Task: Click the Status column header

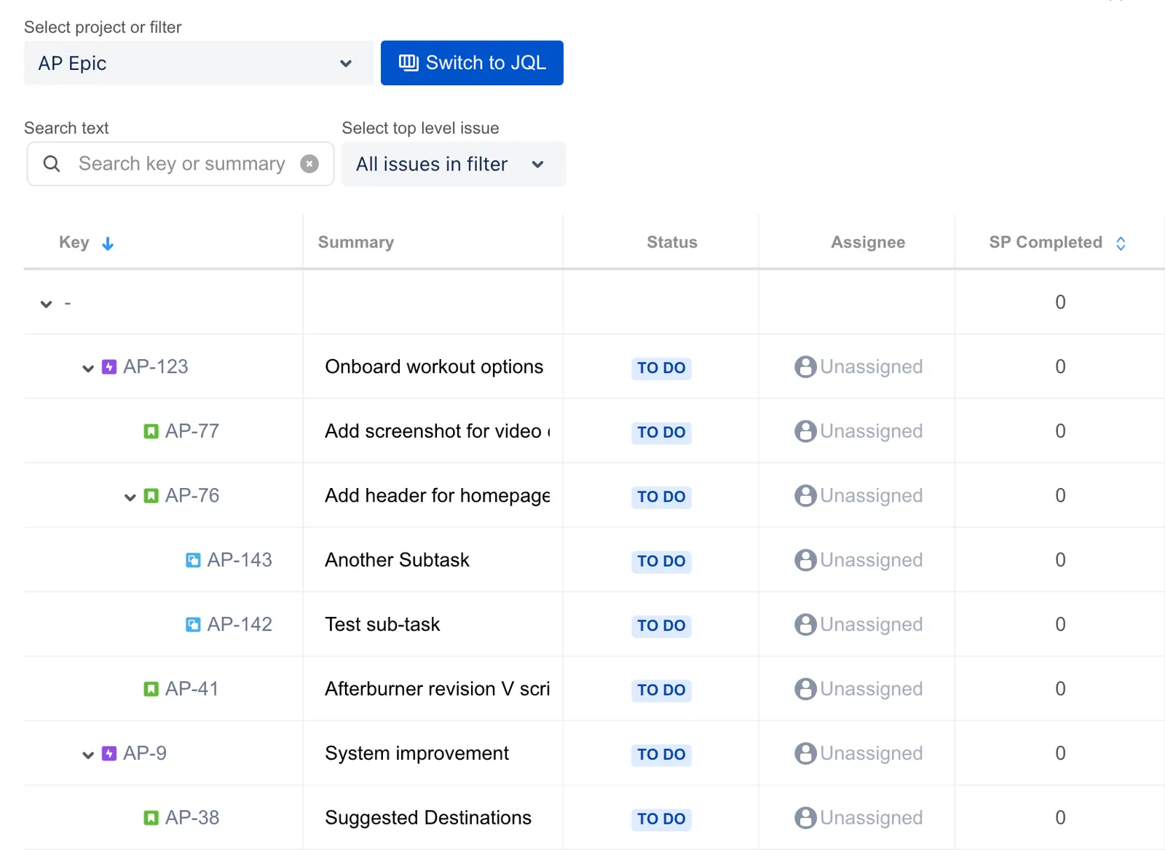Action: (672, 243)
